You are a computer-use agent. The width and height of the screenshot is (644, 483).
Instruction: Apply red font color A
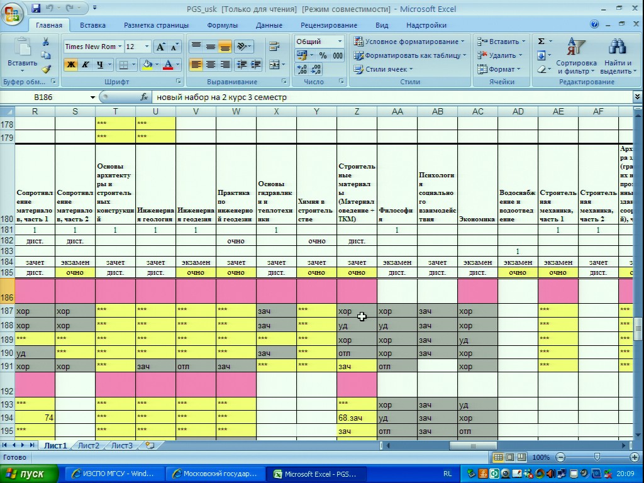(x=167, y=65)
